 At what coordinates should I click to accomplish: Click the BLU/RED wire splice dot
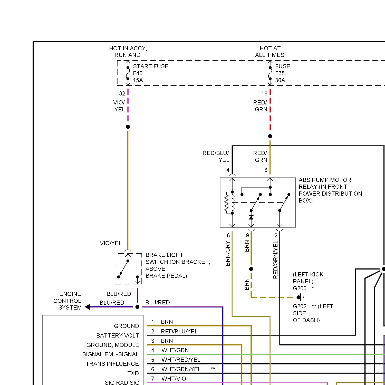(x=137, y=307)
